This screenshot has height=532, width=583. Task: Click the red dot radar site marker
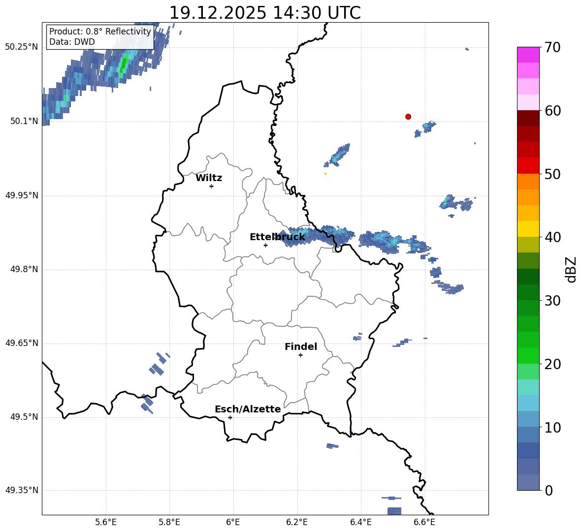tap(408, 117)
